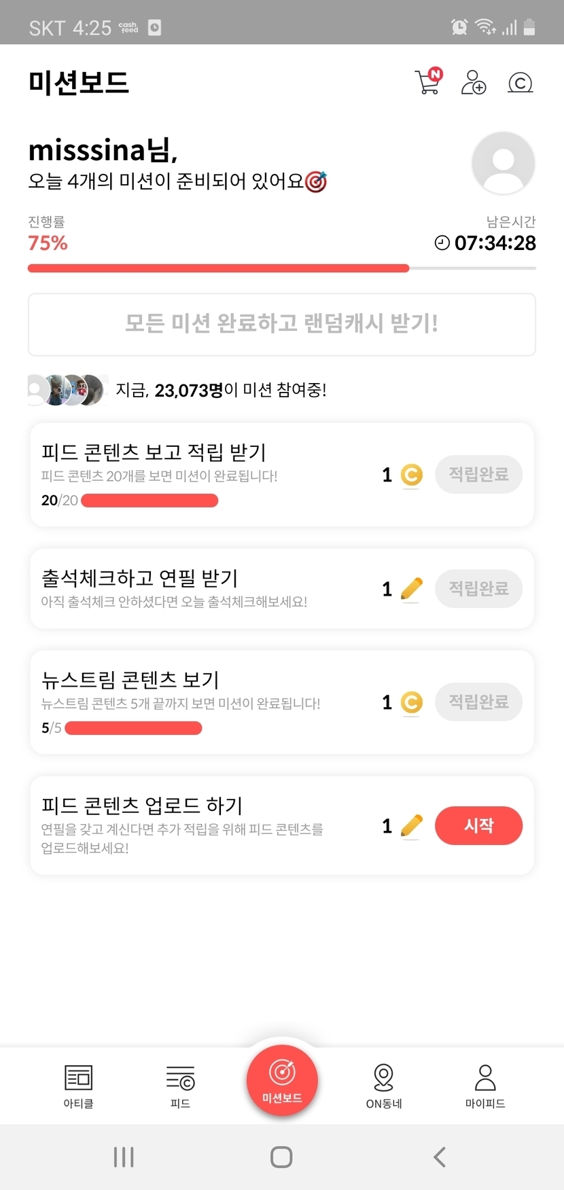This screenshot has height=1190, width=564.
Task: Open the cash coin icon in header
Action: 520,83
